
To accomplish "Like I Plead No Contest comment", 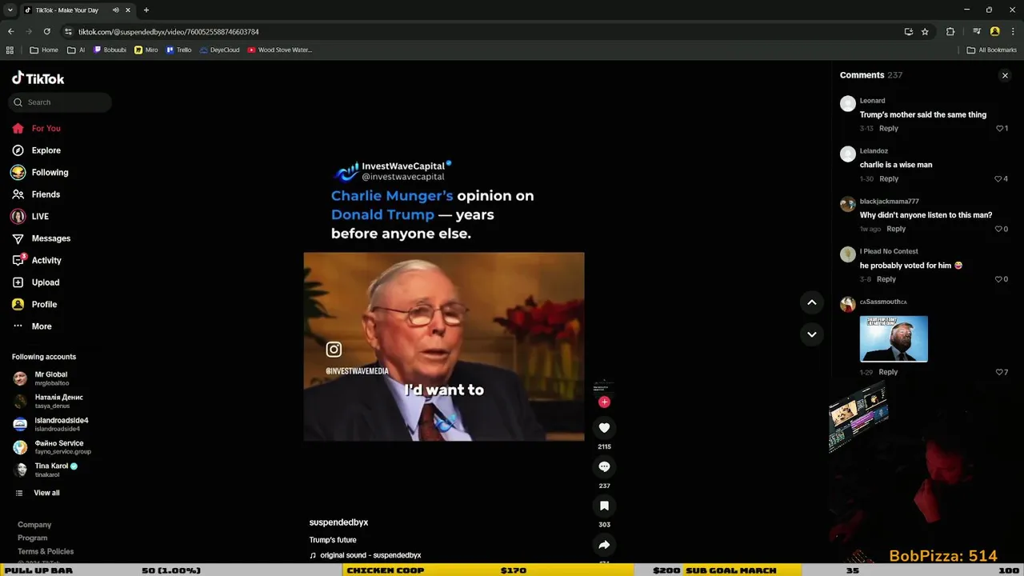I will 999,279.
